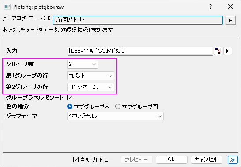This screenshot has height=167, width=241.
Task: Click the 第2グループの行 label
Action: (x=27, y=87)
